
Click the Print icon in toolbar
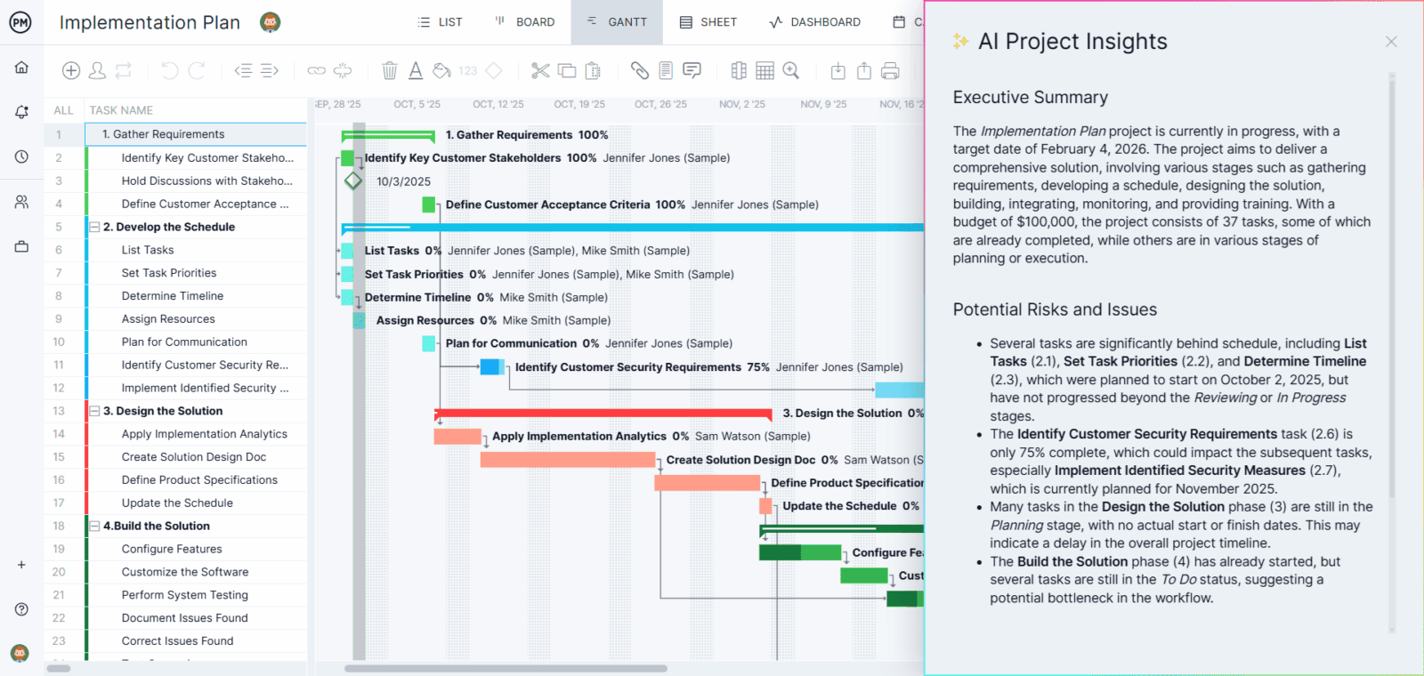click(890, 71)
